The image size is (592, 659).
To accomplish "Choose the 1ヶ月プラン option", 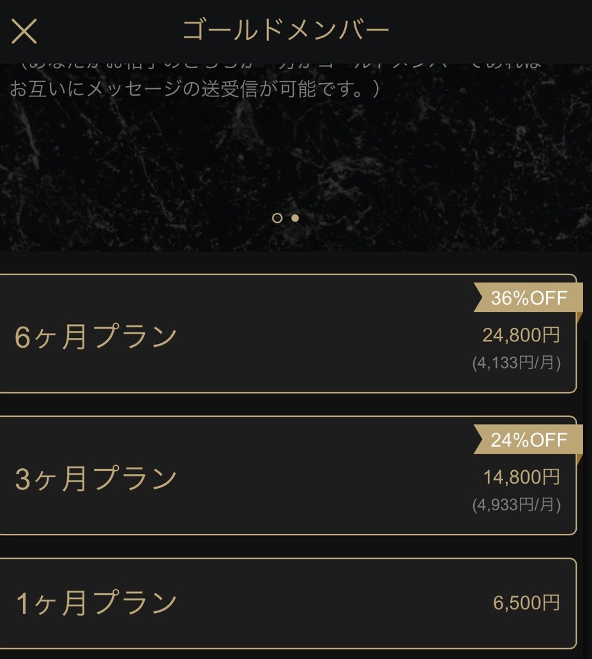I will [x=96, y=603].
